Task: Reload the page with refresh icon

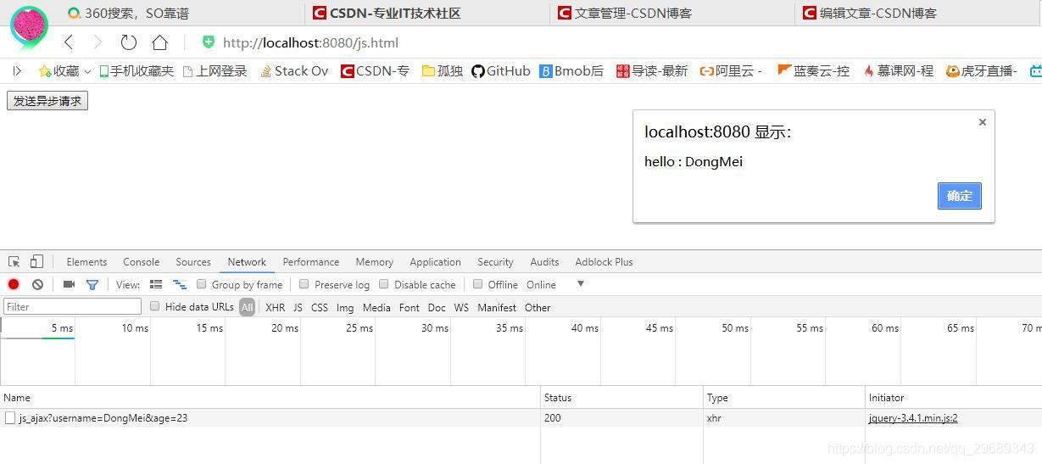Action: pos(128,42)
